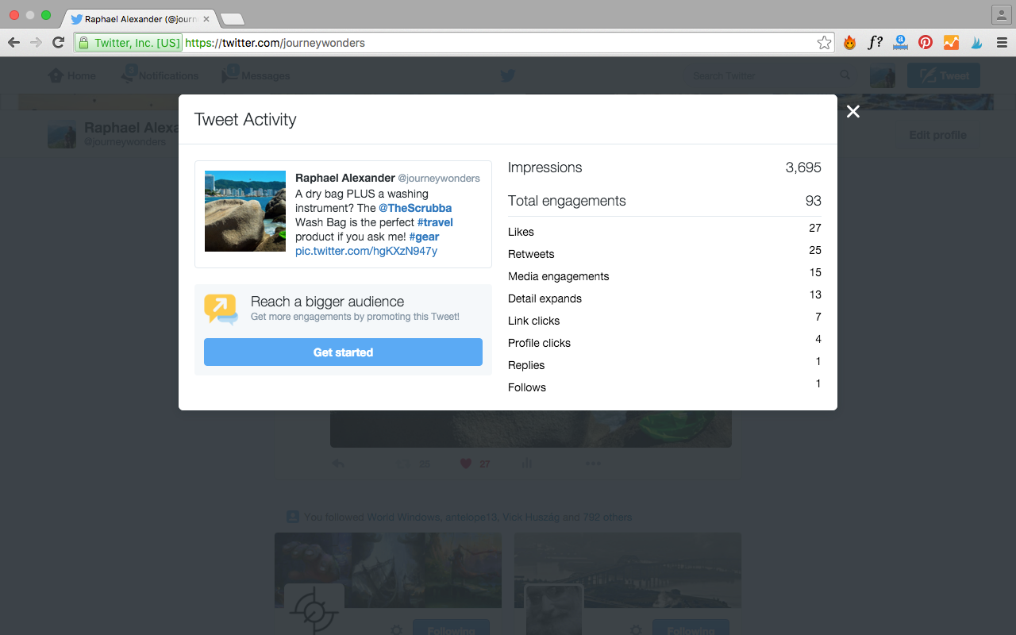Viewport: 1016px width, 635px height.
Task: Click the Twitter bird logo
Action: click(508, 75)
